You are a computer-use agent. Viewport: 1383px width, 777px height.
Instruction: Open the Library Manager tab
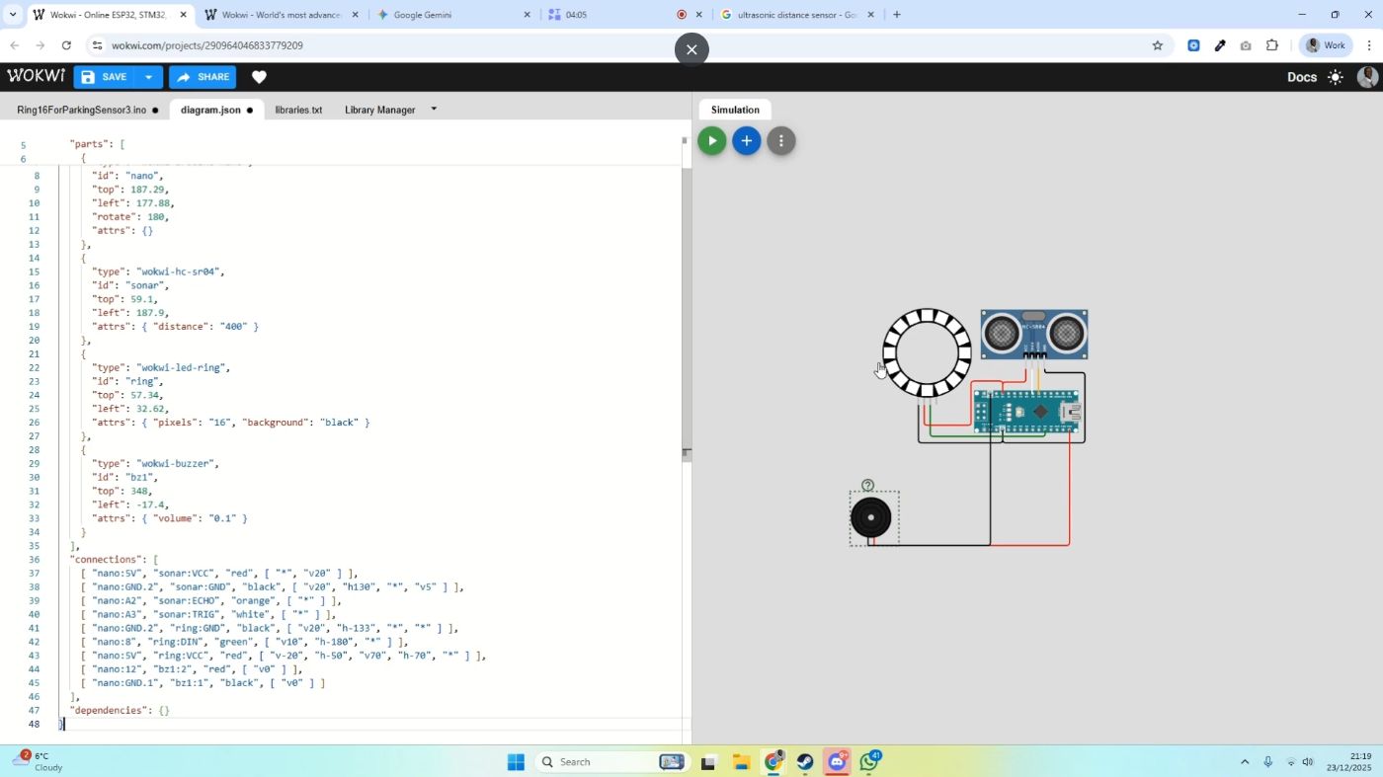[379, 110]
